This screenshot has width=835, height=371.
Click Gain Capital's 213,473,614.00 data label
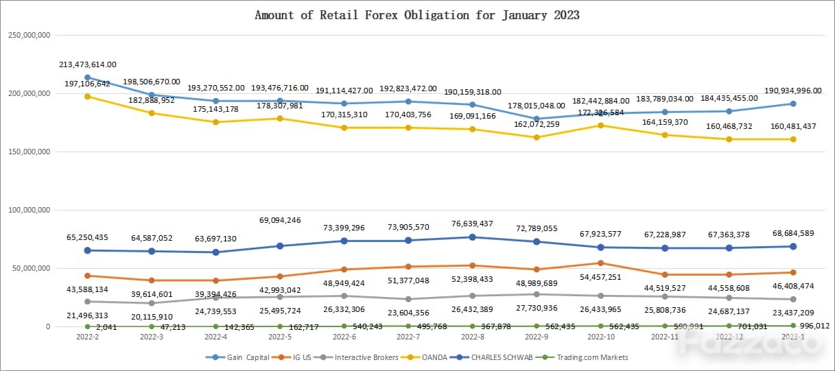88,64
